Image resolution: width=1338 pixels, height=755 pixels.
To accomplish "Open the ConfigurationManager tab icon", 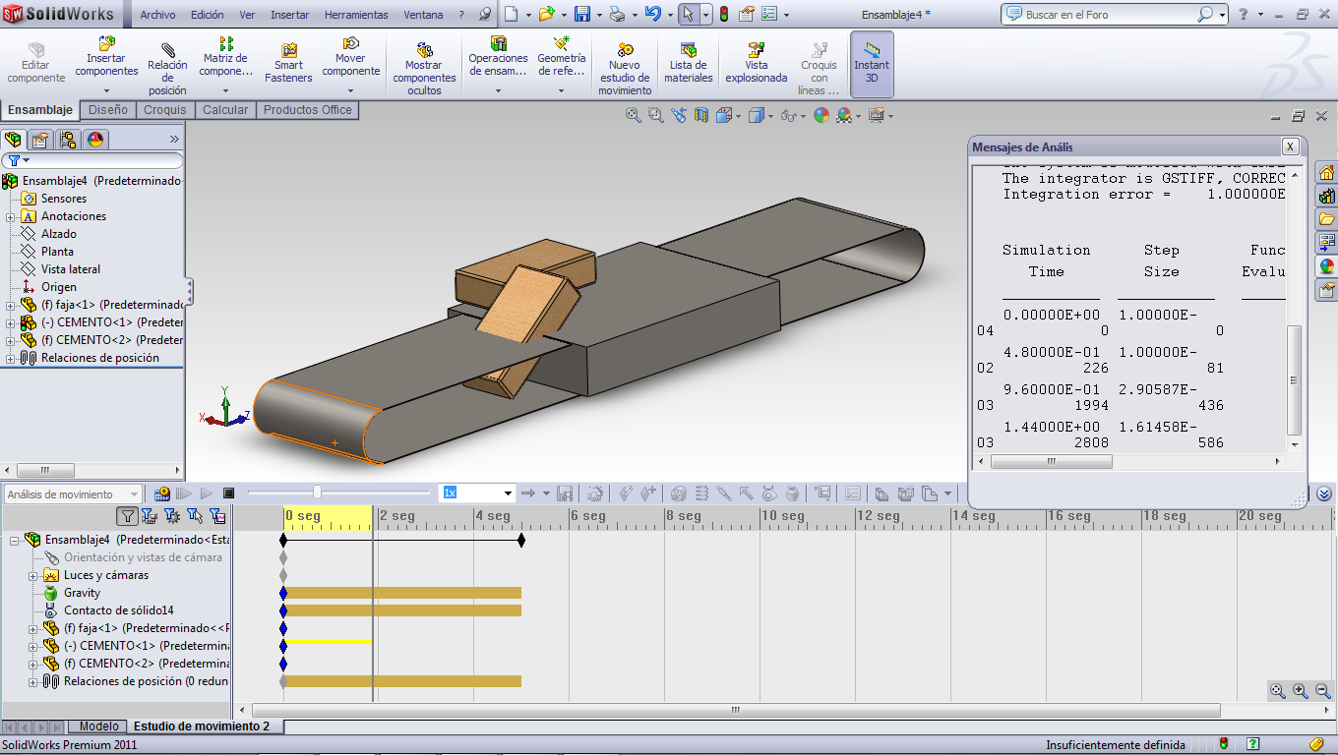I will click(x=68, y=140).
